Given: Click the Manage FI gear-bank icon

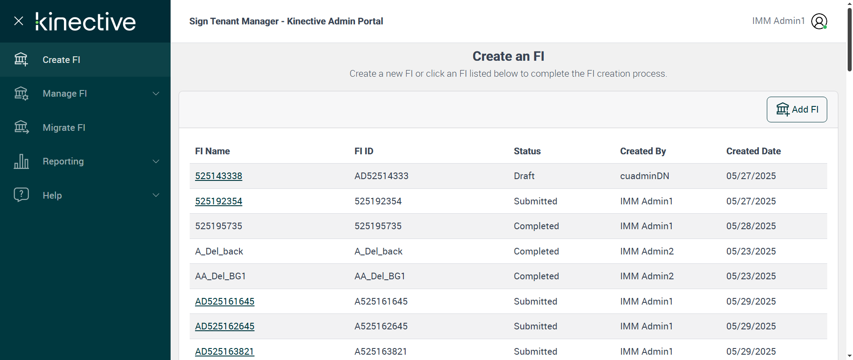Looking at the screenshot, I should (21, 94).
